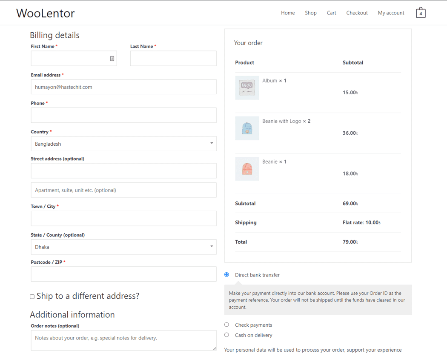447x356 pixels.
Task: Click the Album product thumbnail
Action: (x=247, y=88)
